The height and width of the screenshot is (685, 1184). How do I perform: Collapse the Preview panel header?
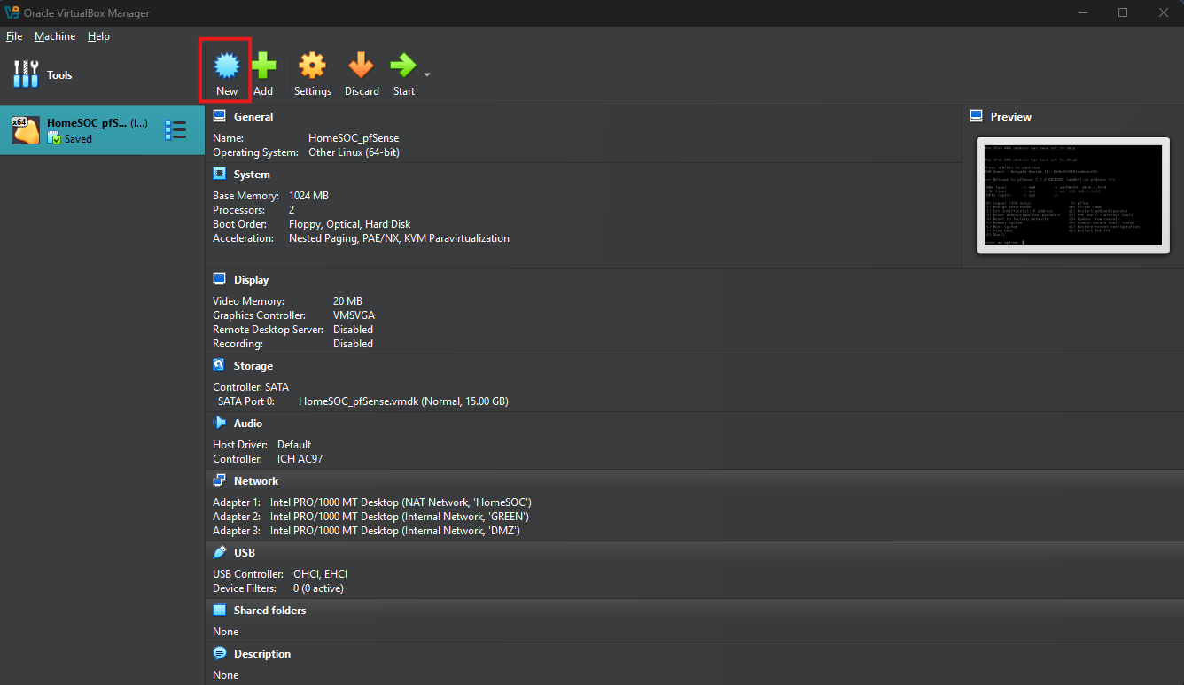click(1010, 116)
